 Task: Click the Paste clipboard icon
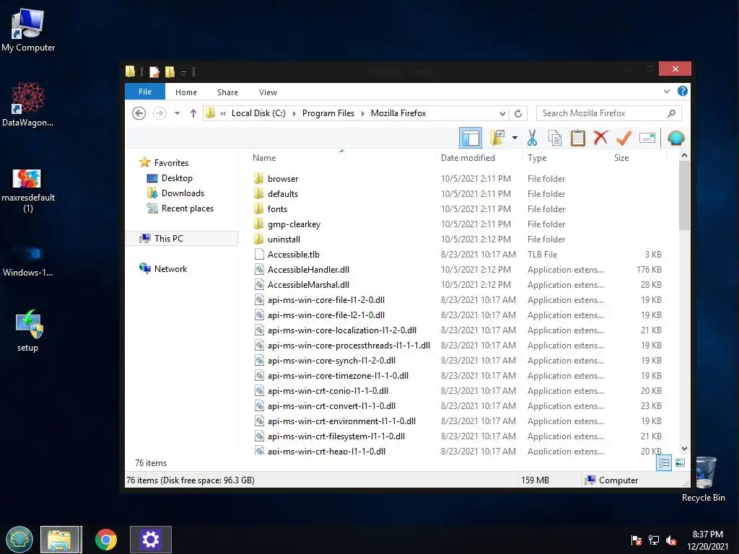[x=578, y=138]
